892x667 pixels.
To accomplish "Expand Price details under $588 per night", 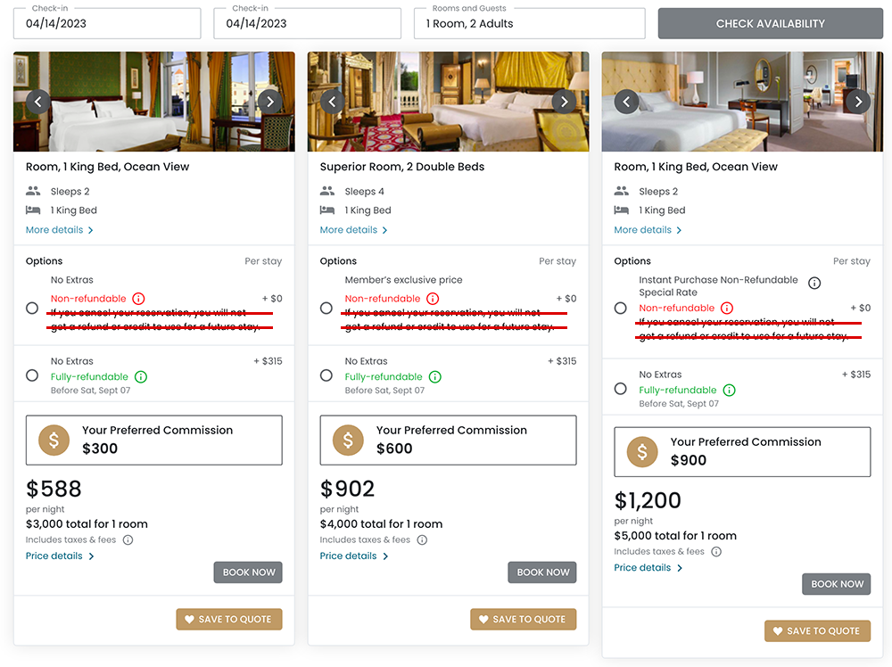I will (x=60, y=556).
